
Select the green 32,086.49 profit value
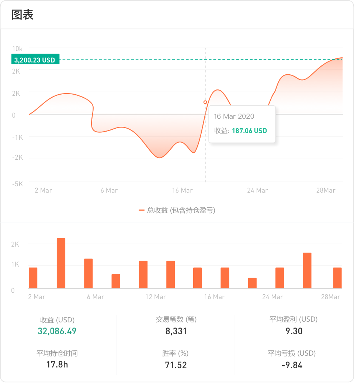point(57,331)
